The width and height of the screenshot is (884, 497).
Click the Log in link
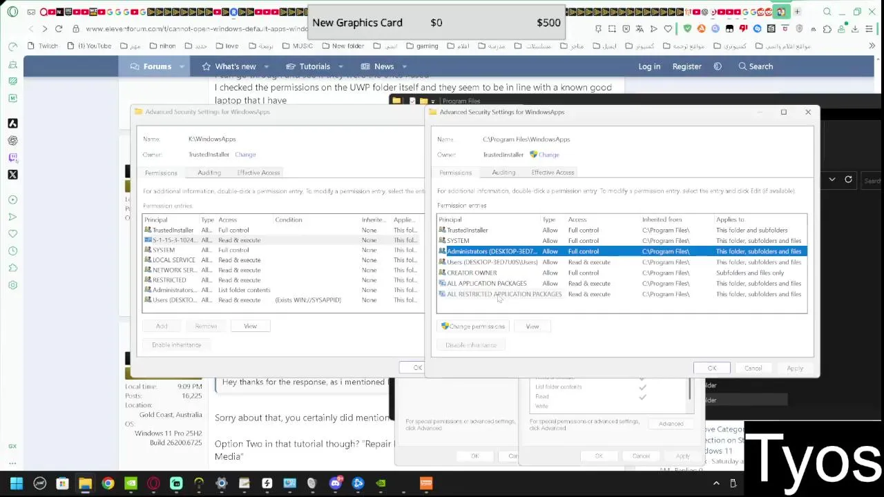(x=649, y=66)
